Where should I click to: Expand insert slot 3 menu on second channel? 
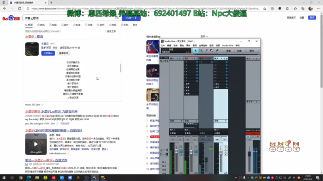pos(185,68)
